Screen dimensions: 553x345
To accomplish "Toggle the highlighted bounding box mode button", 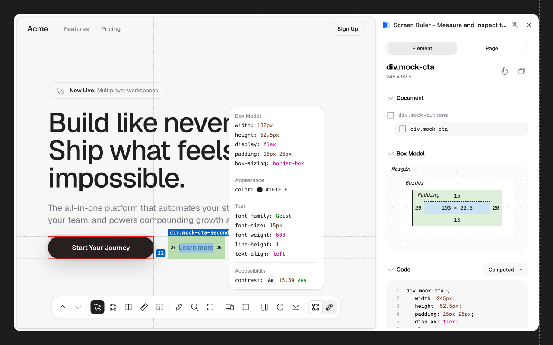I will 315,307.
